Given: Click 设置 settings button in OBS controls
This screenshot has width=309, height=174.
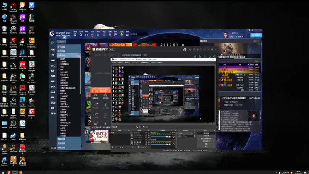Looking at the screenshot, I should coord(206,144).
